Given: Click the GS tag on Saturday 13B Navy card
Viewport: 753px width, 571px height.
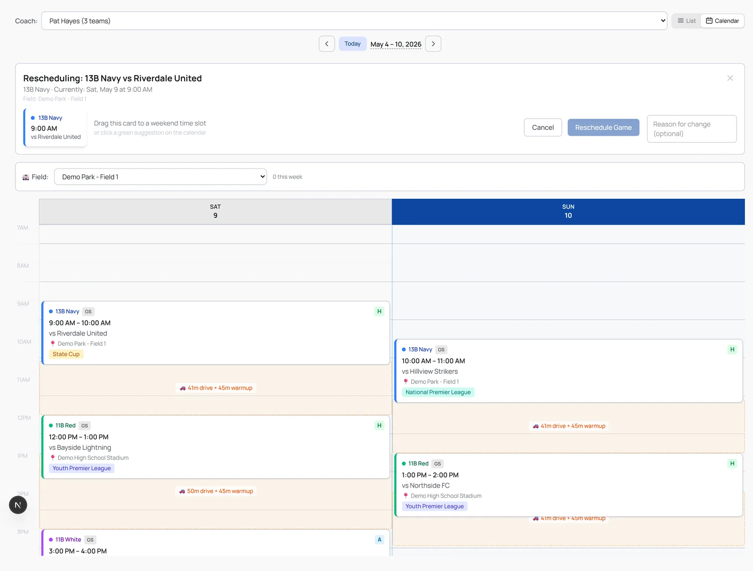Looking at the screenshot, I should [x=88, y=311].
